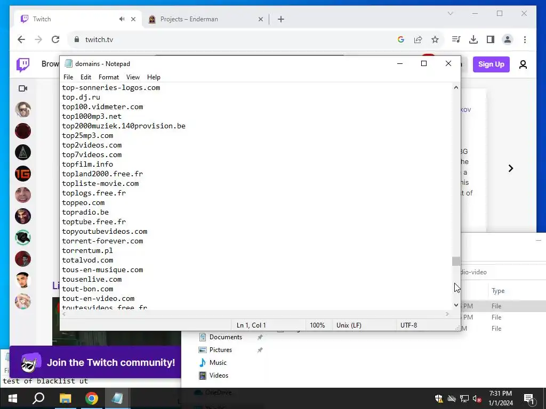The height and width of the screenshot is (409, 546).
Task: Open Chrome three-dot menu
Action: [x=525, y=39]
